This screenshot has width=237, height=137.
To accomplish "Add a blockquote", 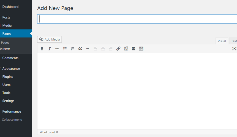I will point(80,49).
